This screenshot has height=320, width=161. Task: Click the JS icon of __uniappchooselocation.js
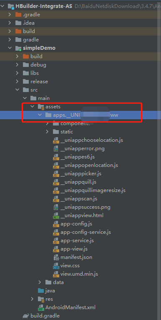[x=56, y=140]
